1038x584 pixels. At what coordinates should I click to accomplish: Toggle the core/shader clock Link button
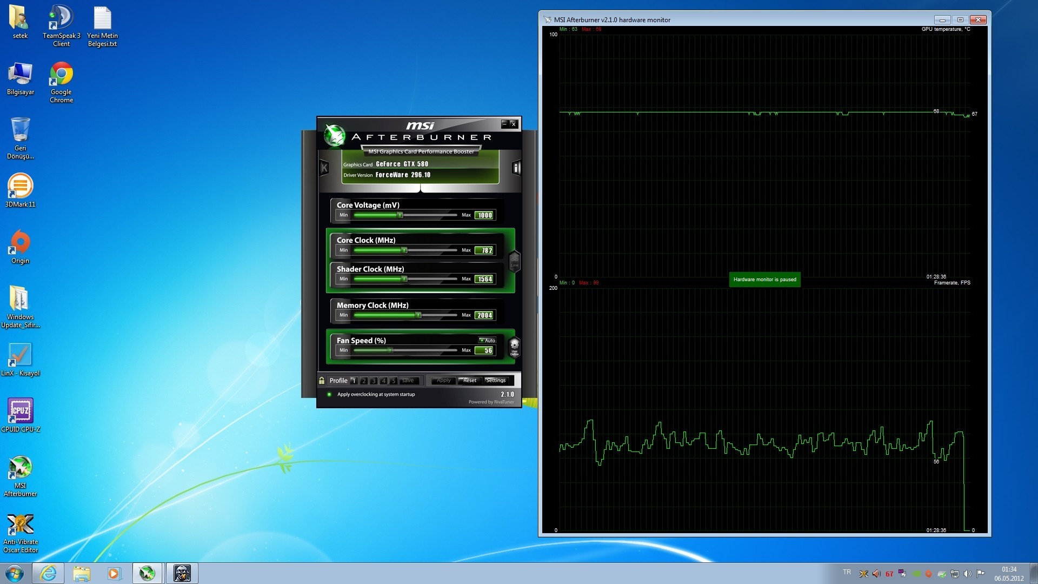tap(515, 262)
